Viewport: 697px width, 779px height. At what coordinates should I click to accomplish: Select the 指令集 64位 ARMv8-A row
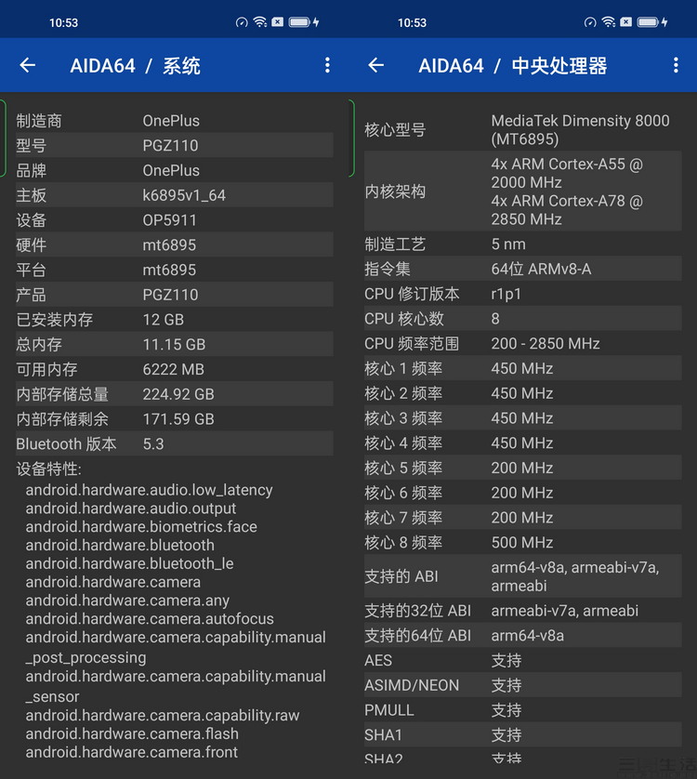point(522,269)
